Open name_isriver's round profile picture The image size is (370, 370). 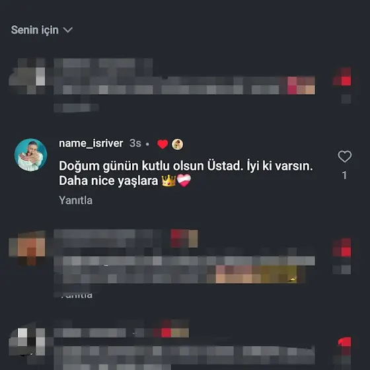tap(30, 155)
